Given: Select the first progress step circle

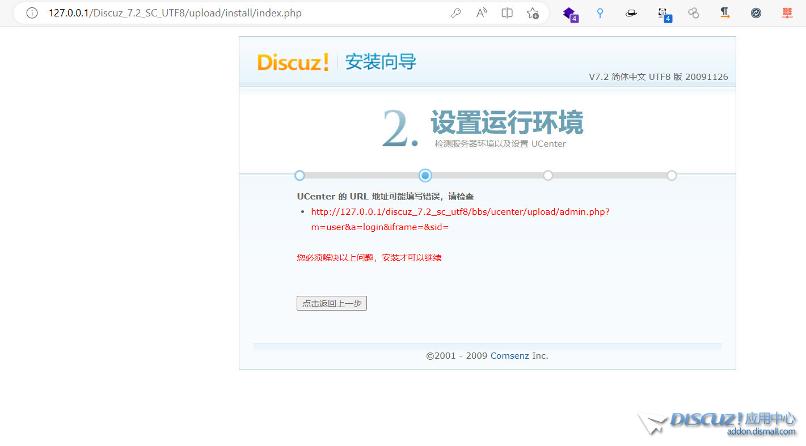Looking at the screenshot, I should click(x=299, y=176).
